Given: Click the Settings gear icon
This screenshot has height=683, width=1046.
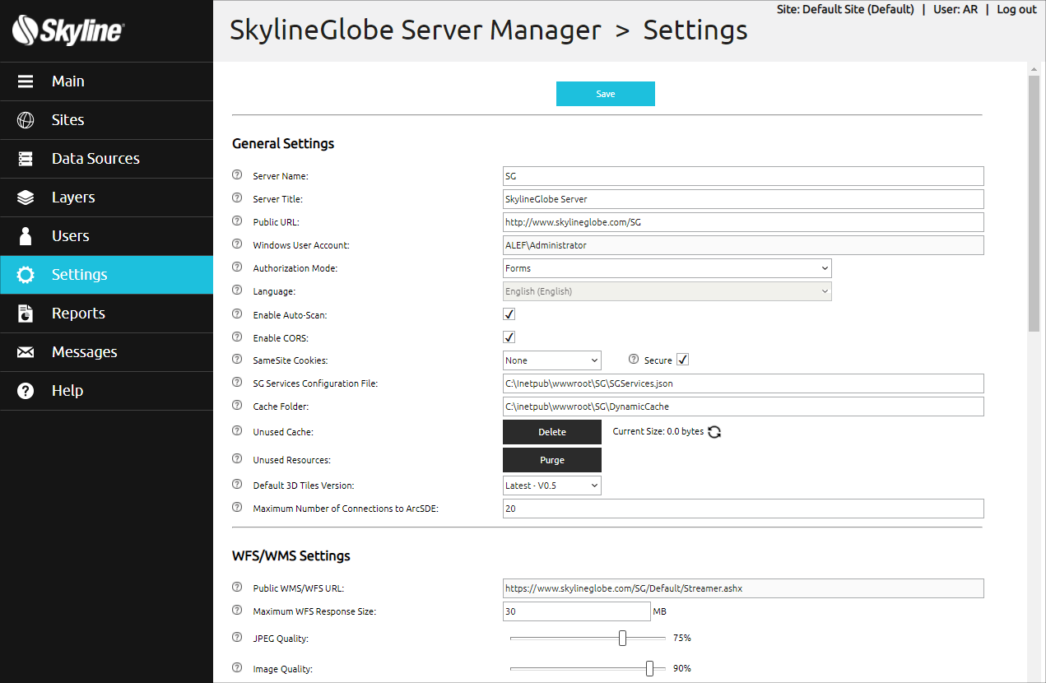Looking at the screenshot, I should pyautogui.click(x=26, y=275).
